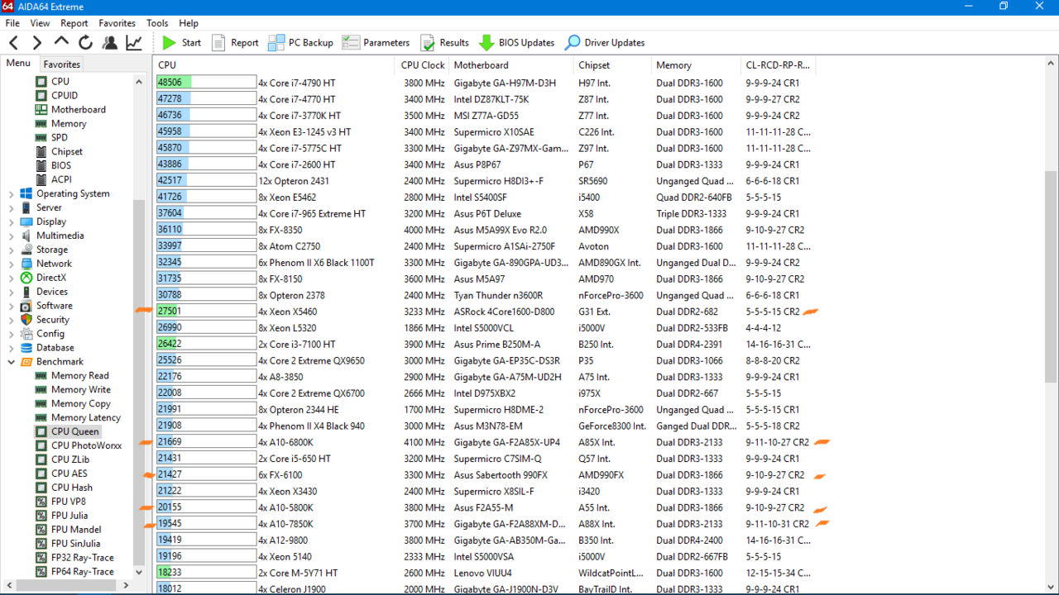The image size is (1059, 595).
Task: Open the CPU ZLib benchmark
Action: (x=70, y=460)
